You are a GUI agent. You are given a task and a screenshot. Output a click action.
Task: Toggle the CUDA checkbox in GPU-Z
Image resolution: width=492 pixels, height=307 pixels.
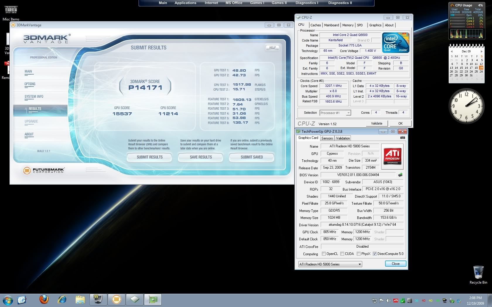[342, 254]
